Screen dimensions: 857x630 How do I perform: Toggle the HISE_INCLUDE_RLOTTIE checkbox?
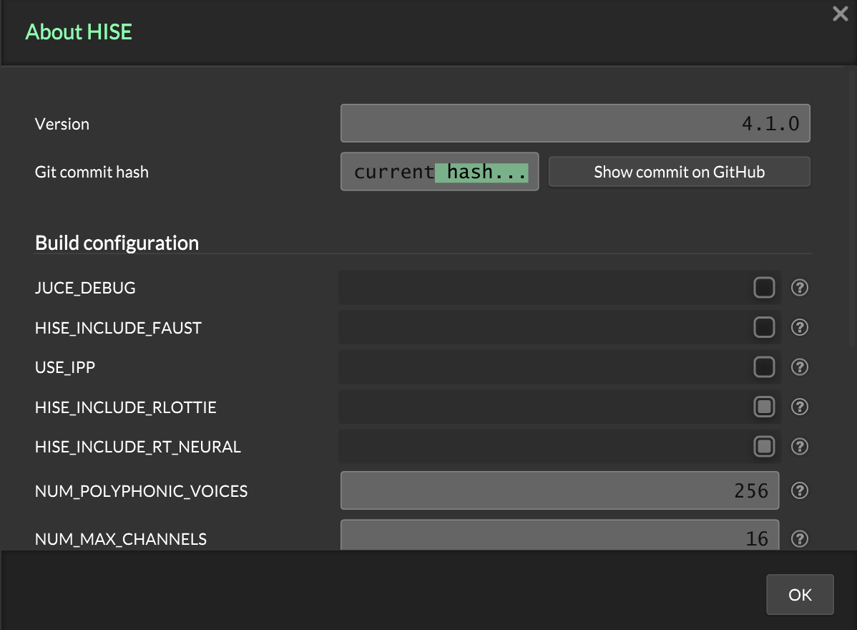764,407
